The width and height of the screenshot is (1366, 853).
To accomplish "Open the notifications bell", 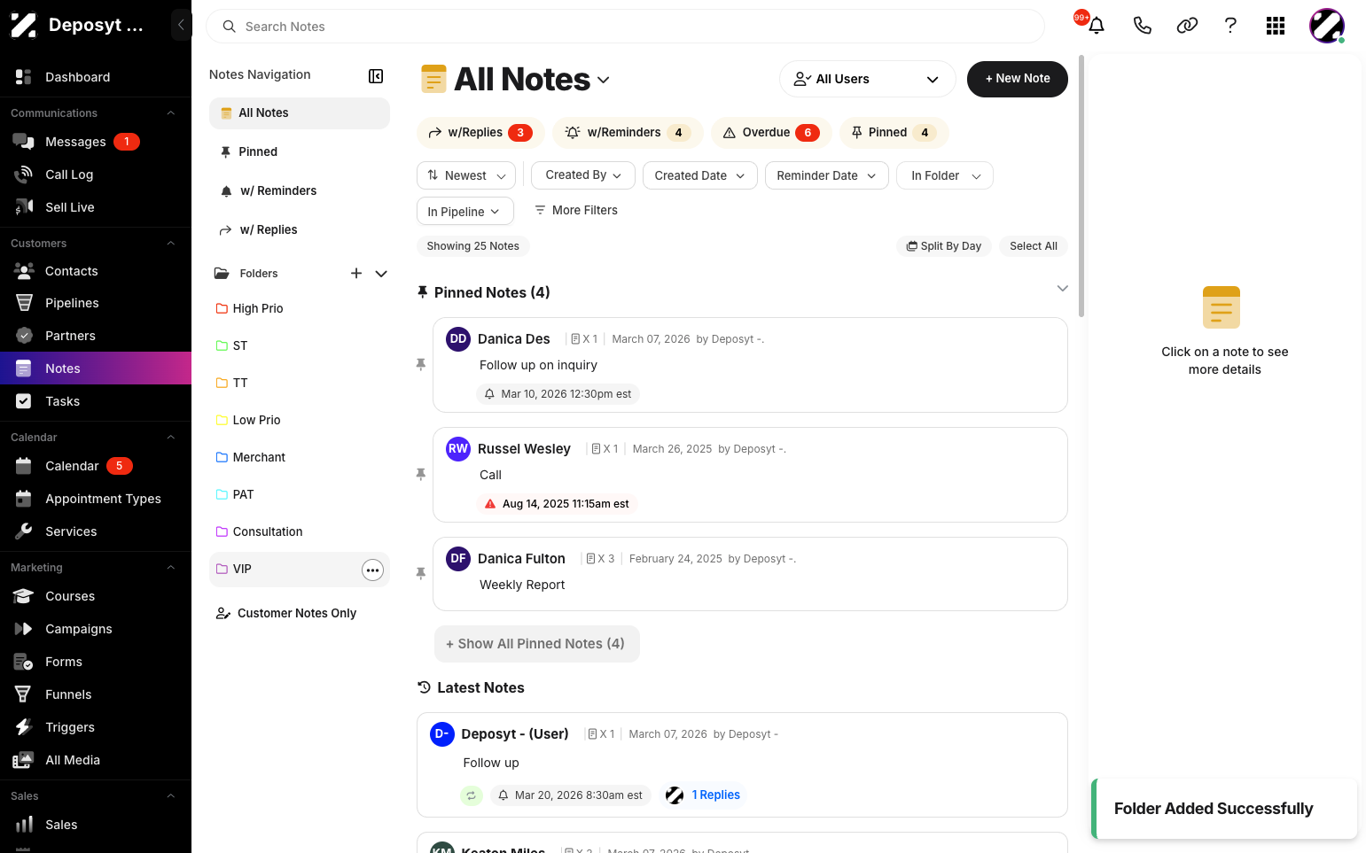I will (1097, 26).
